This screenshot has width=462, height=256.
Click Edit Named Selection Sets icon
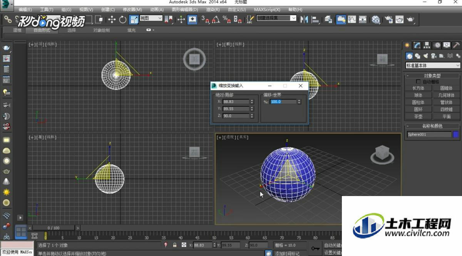250,19
